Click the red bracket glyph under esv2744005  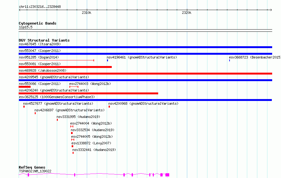[73, 140]
